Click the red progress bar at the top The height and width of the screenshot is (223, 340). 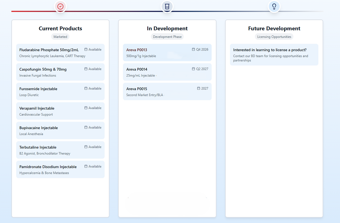(33, 11)
